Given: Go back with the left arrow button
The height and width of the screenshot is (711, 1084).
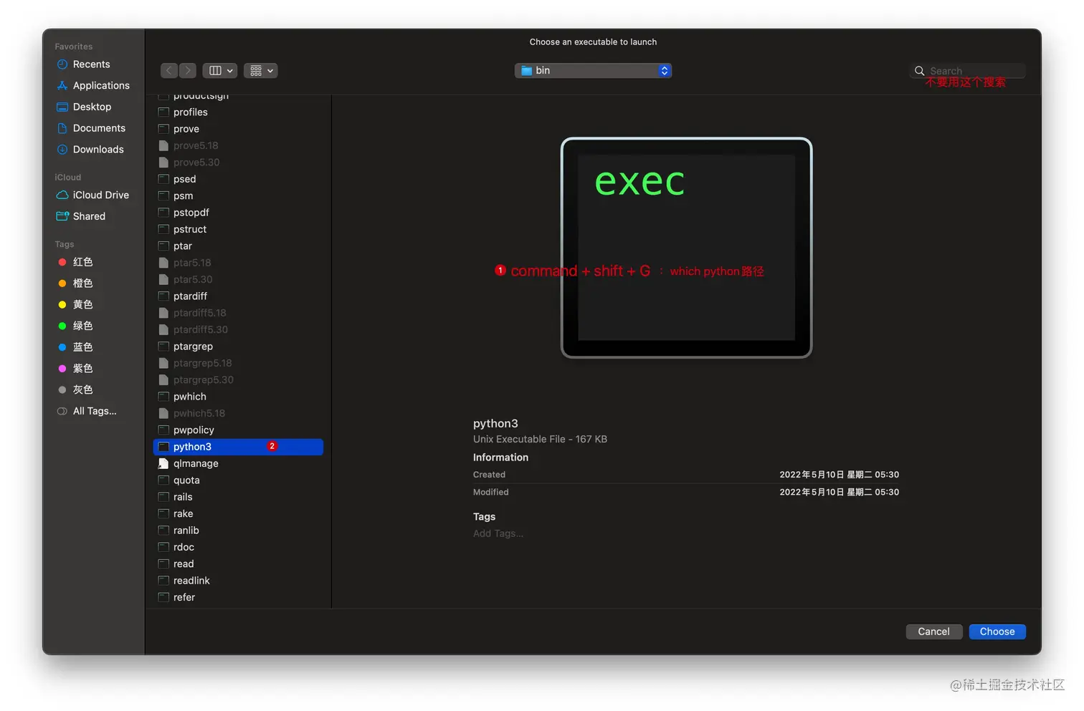Looking at the screenshot, I should tap(169, 70).
